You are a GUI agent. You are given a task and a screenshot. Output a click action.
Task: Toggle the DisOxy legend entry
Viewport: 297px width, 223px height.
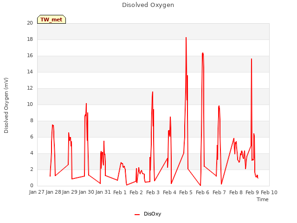coord(148,214)
